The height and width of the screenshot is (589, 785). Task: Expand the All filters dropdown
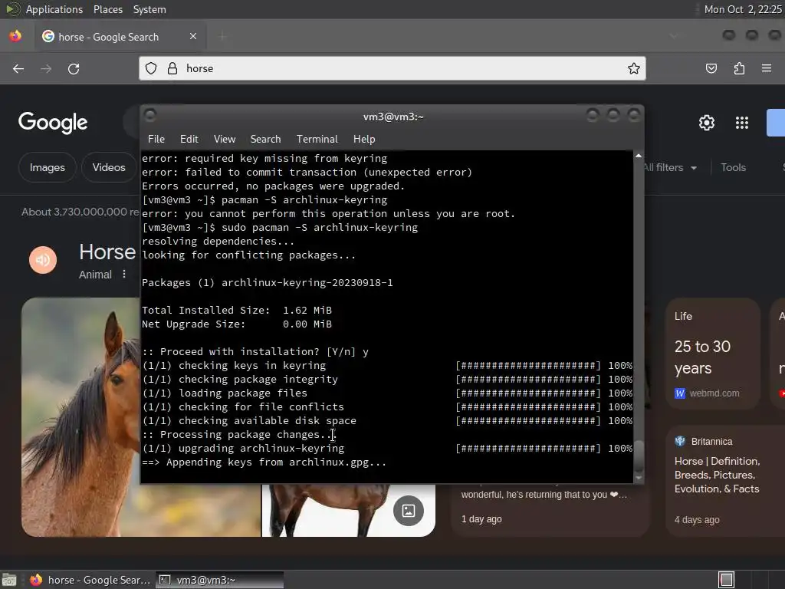tap(670, 168)
